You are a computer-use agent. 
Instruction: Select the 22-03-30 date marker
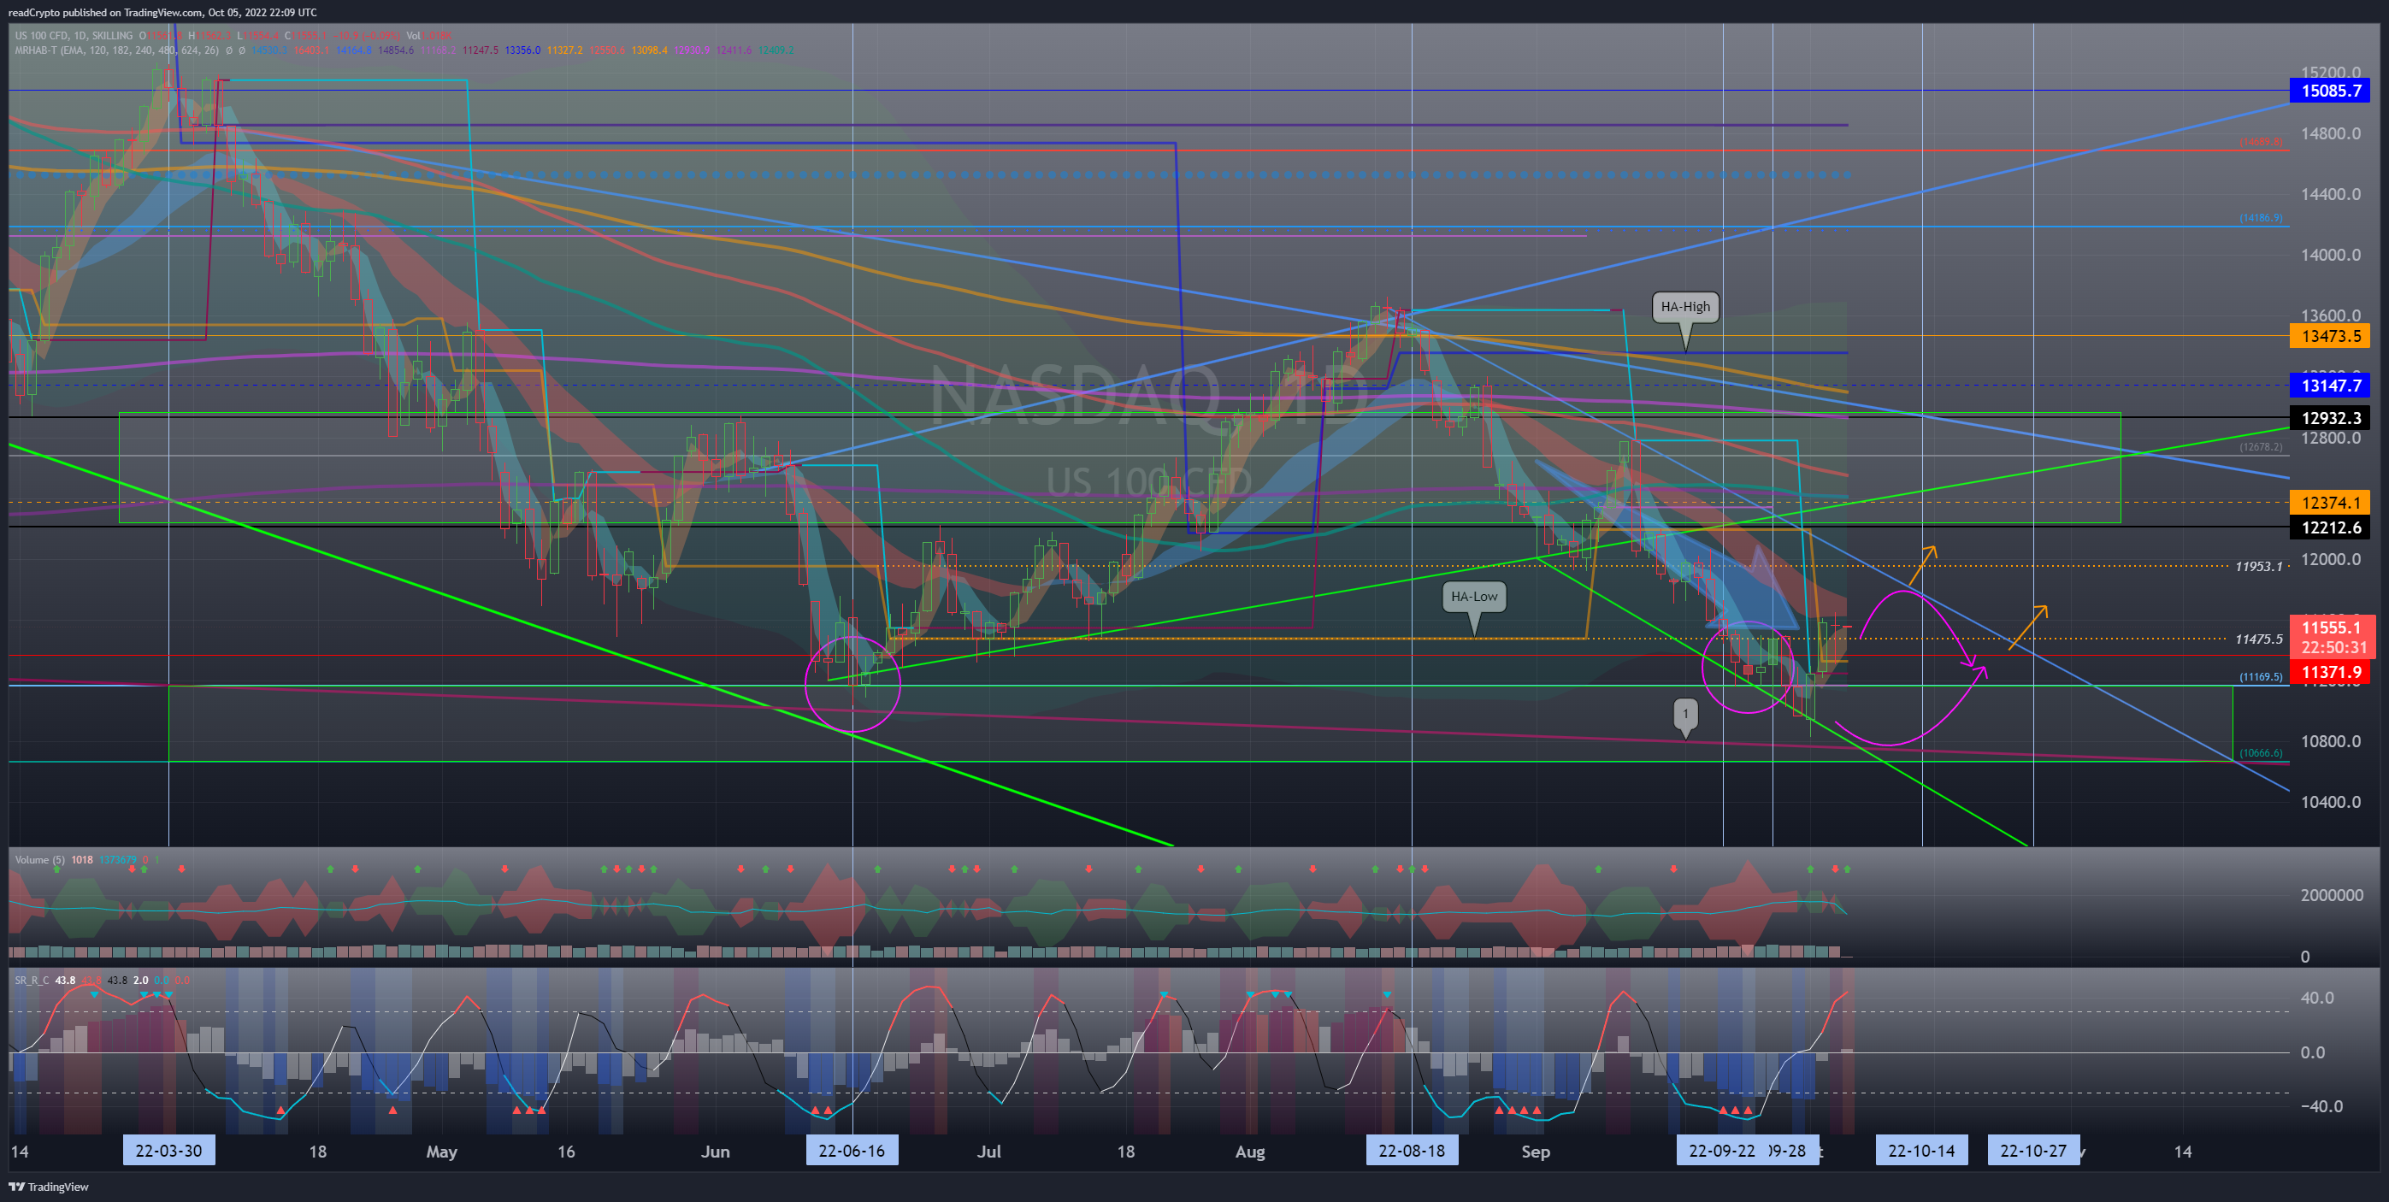point(168,1151)
